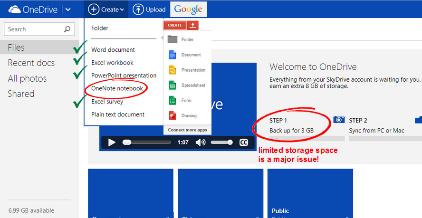
Task: Click the upload arrow circle icon
Action: (138, 9)
